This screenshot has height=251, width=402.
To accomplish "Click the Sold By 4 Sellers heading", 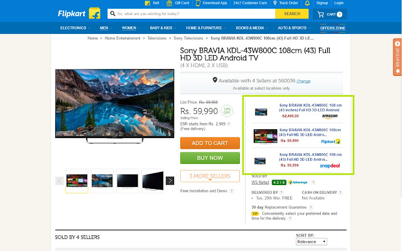I will click(x=77, y=237).
